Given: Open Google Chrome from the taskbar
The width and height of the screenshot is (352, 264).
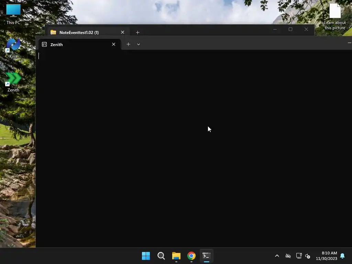Looking at the screenshot, I should [191, 256].
